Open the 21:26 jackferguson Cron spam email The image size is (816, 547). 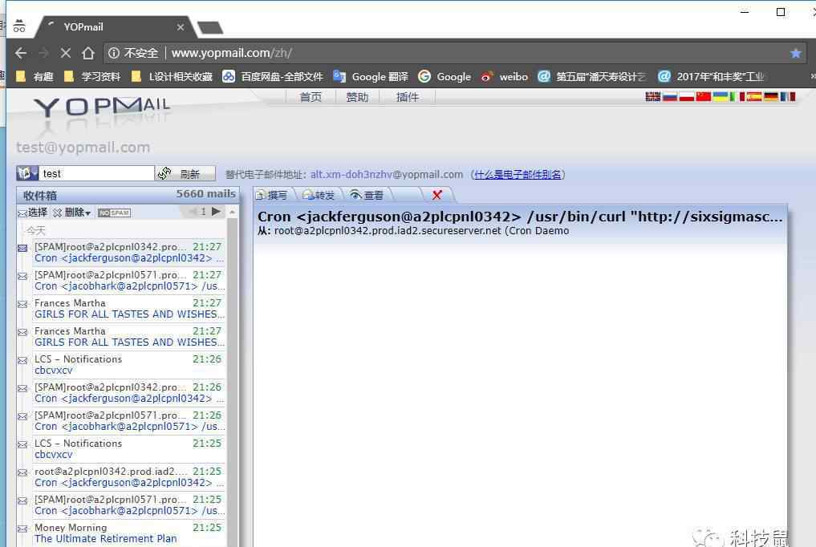128,392
